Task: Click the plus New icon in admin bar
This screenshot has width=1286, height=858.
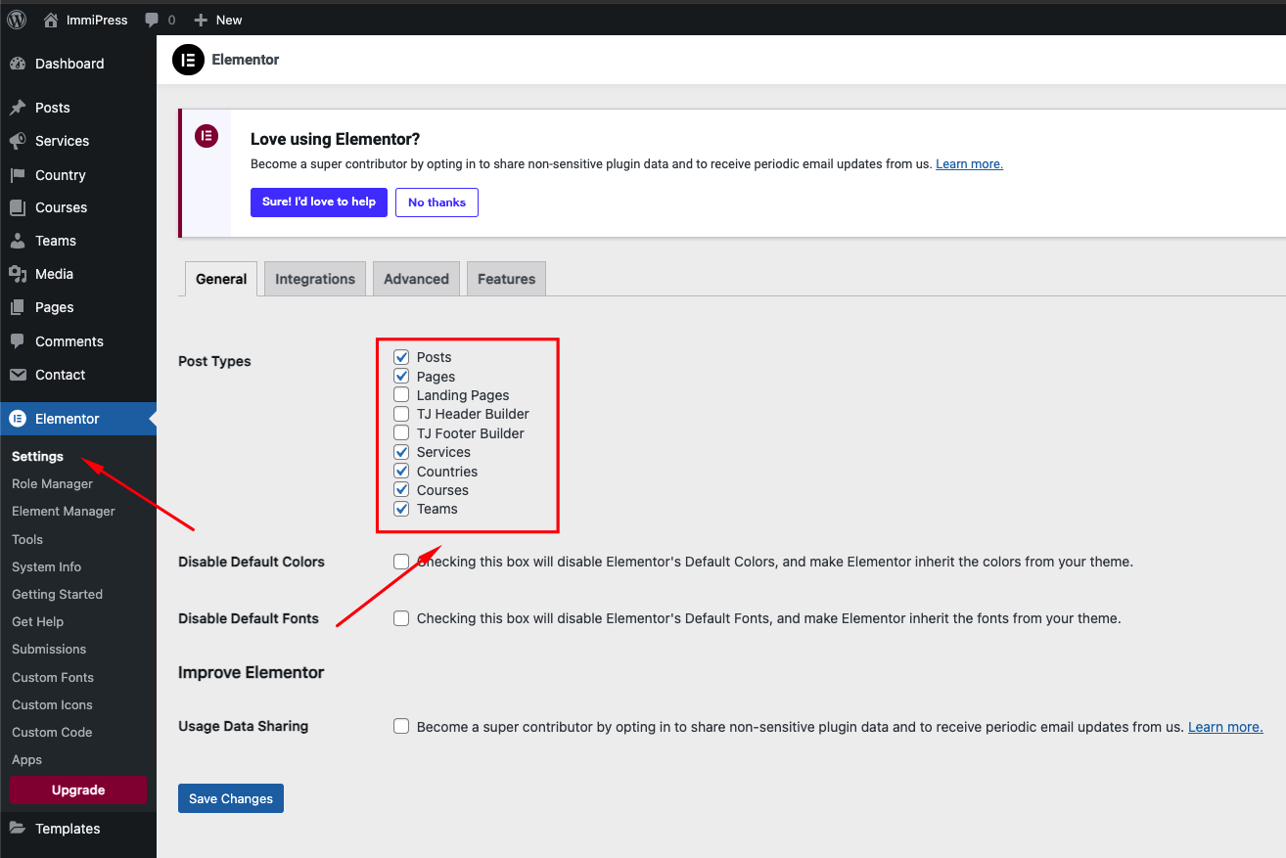Action: click(201, 20)
